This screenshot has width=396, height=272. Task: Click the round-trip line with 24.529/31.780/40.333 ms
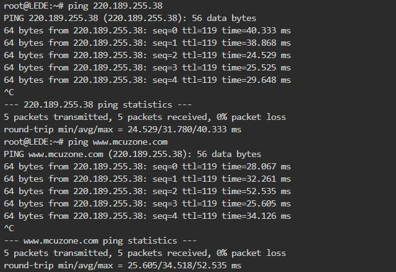tap(123, 129)
